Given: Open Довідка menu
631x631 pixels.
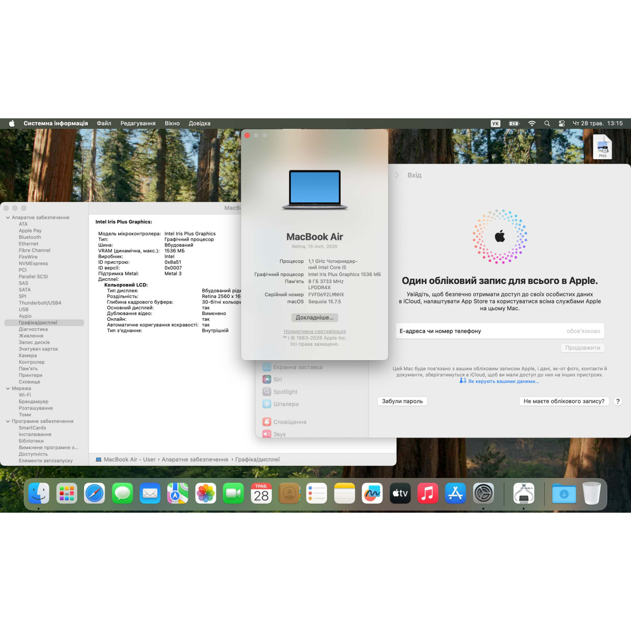Looking at the screenshot, I should pyautogui.click(x=199, y=124).
